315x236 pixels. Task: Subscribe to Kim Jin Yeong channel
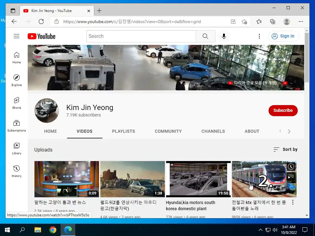pos(283,110)
